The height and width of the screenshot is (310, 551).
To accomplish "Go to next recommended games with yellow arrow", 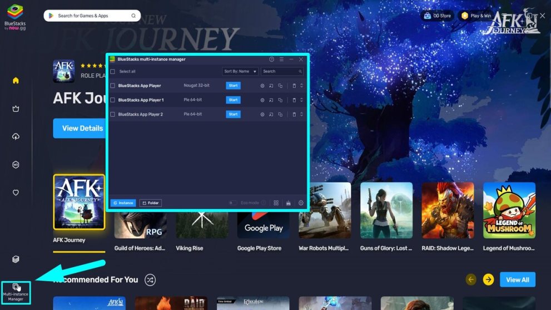I will point(489,280).
